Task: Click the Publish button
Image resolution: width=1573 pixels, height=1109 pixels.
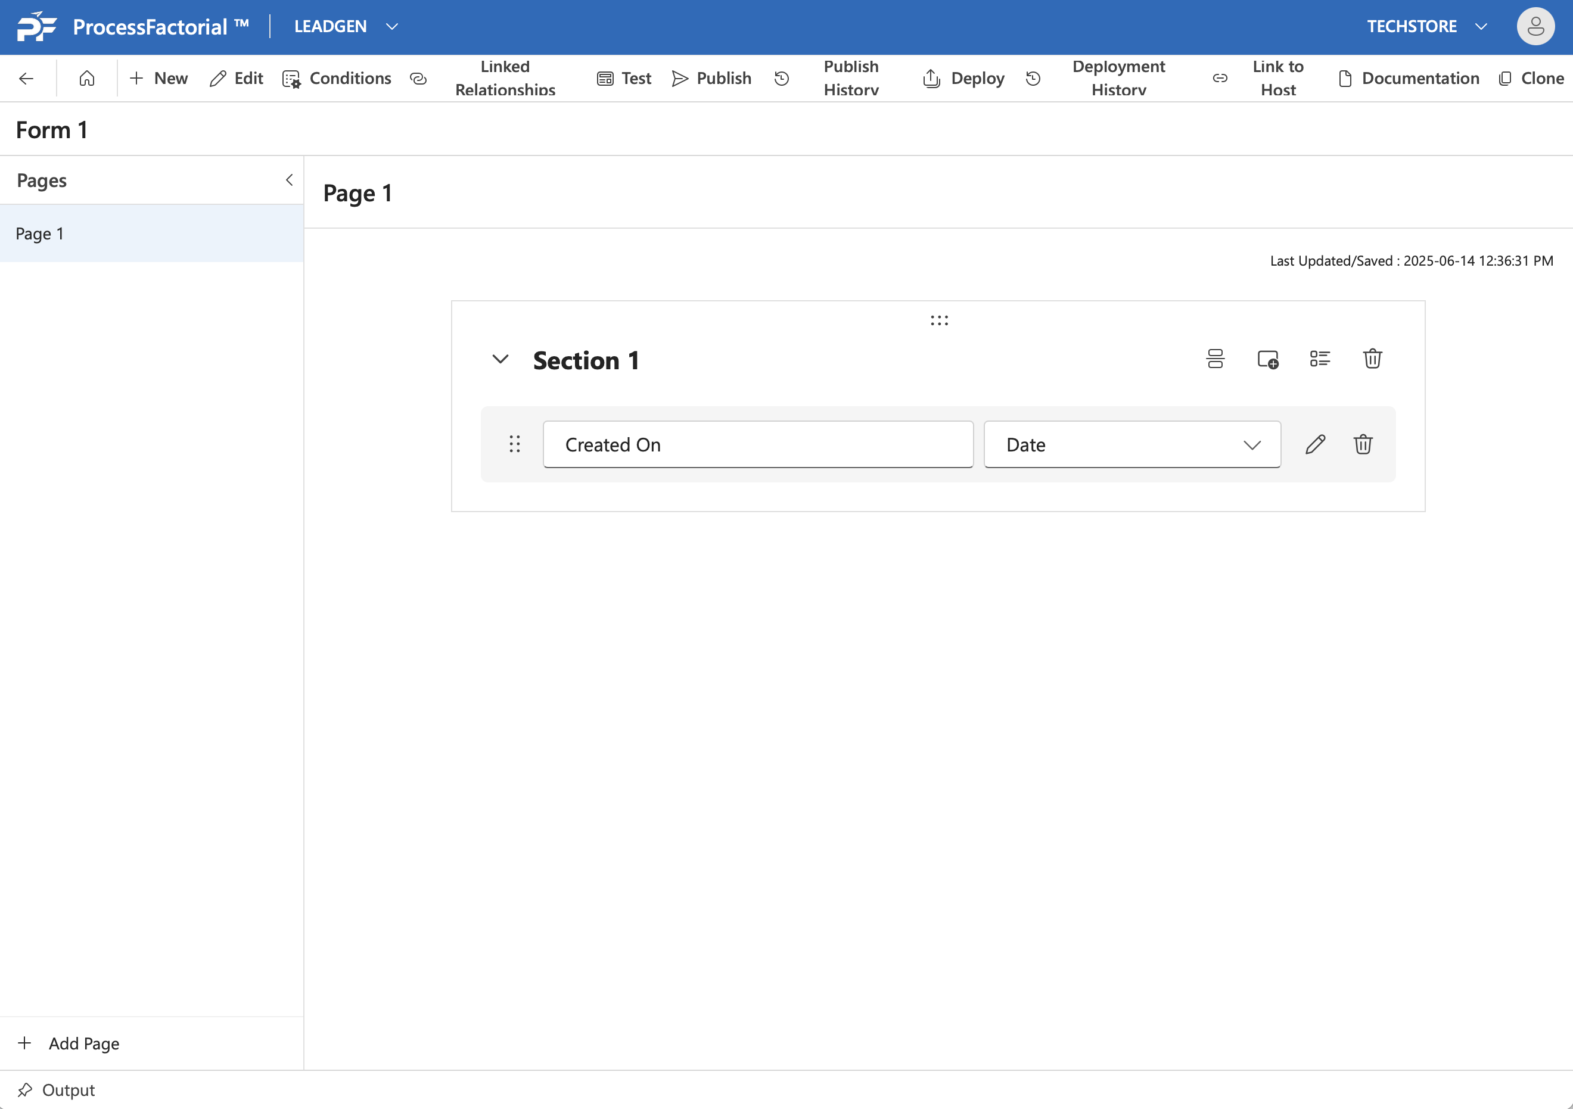Action: coord(712,78)
